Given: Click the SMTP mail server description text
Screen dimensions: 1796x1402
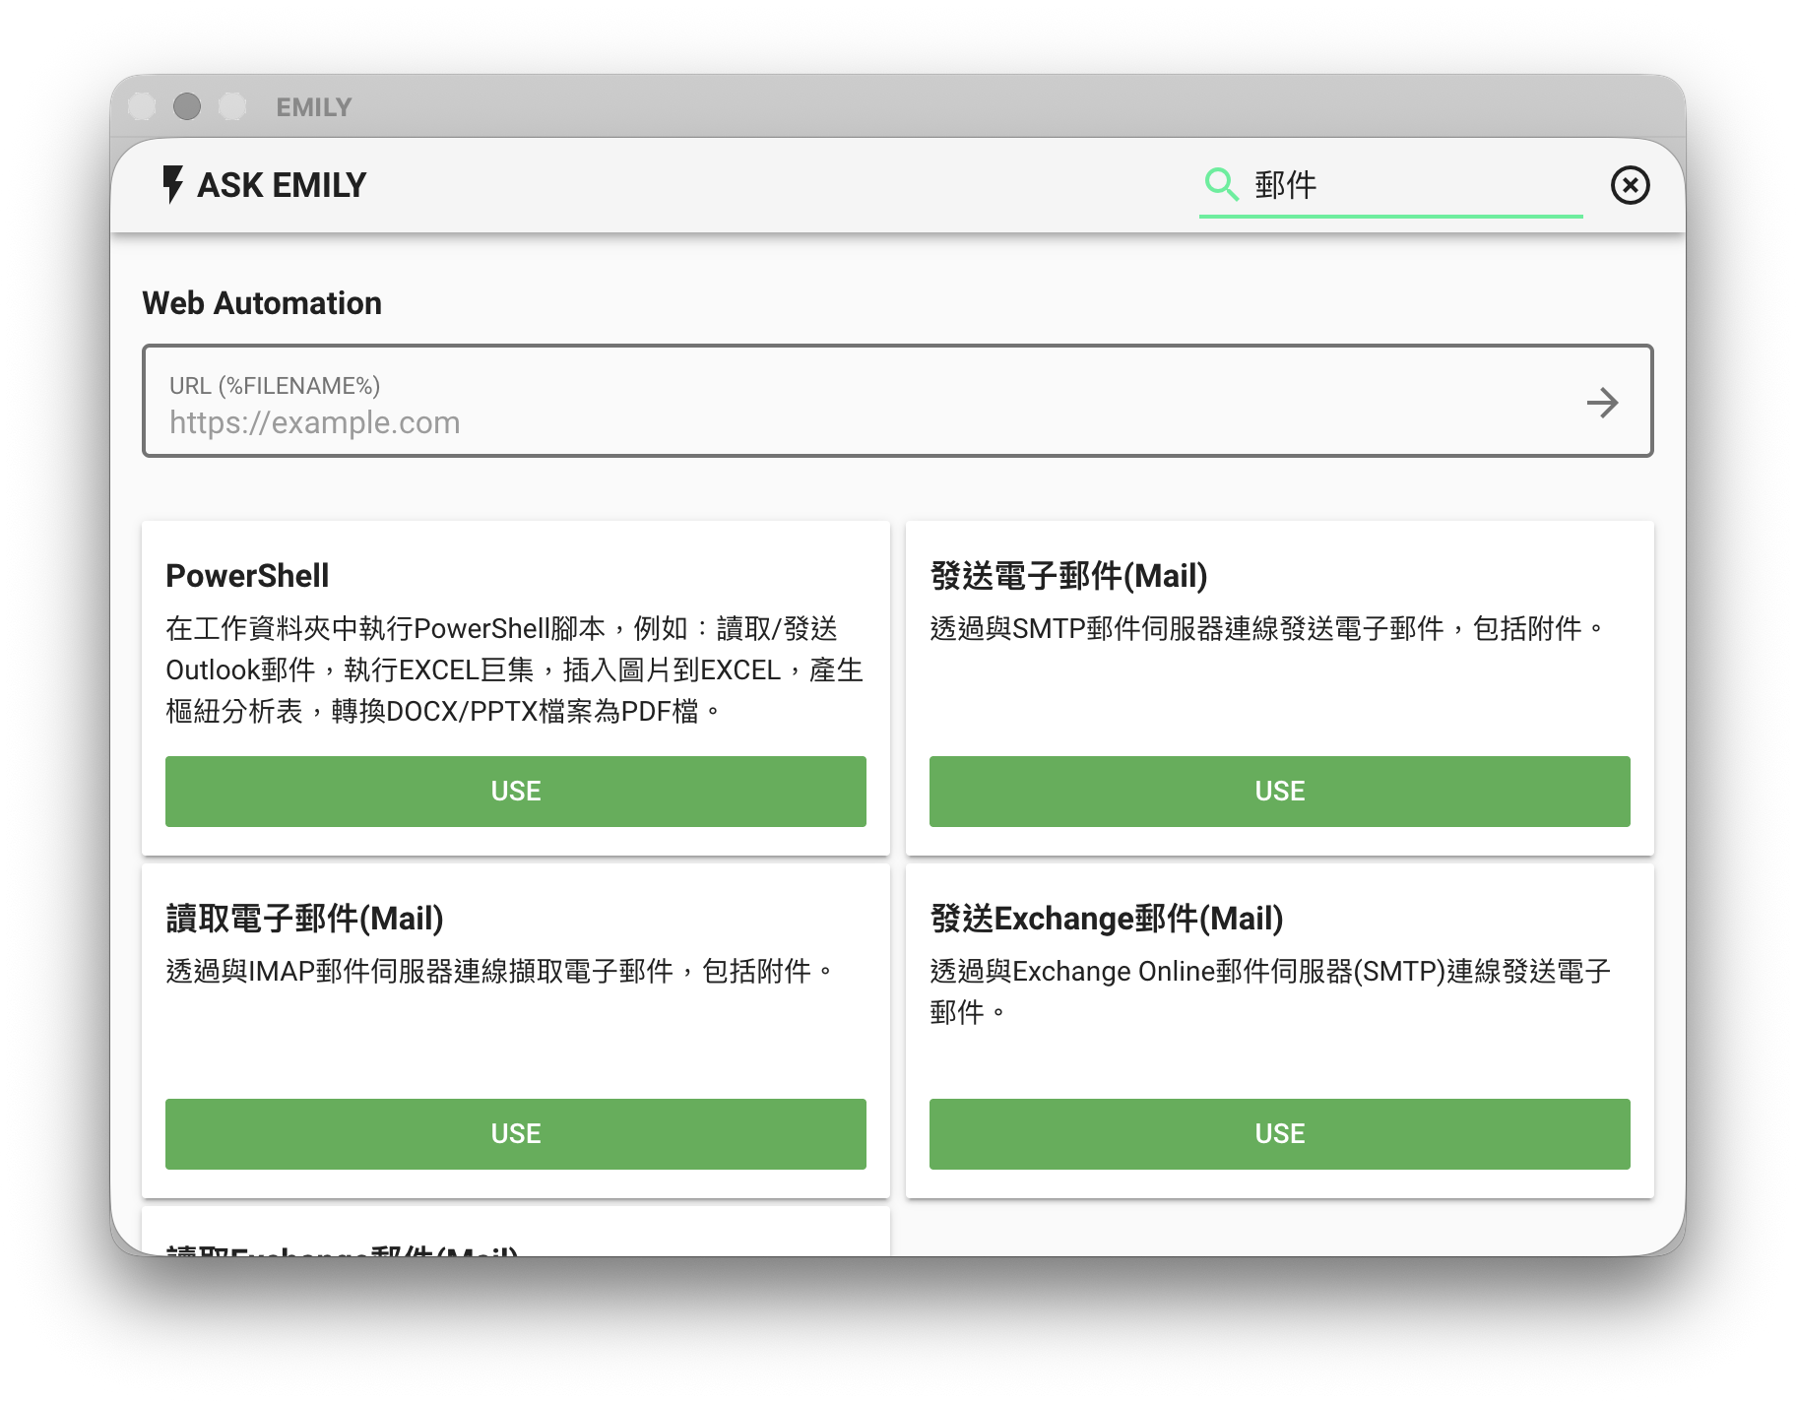Looking at the screenshot, I should click(1266, 629).
